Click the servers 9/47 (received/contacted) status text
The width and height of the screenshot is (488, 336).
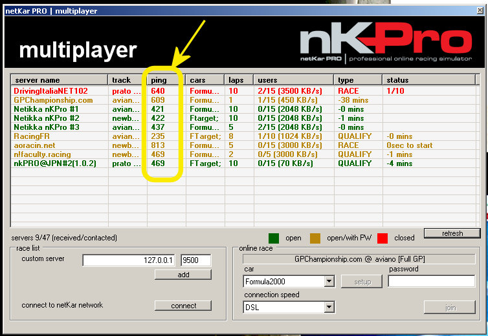tap(64, 238)
